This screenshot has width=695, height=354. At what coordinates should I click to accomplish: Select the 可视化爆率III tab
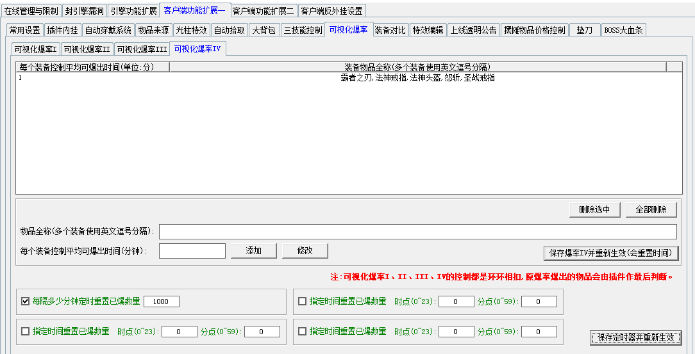142,49
